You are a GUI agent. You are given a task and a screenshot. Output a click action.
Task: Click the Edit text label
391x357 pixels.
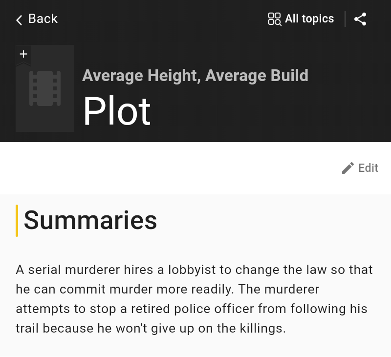tap(368, 168)
